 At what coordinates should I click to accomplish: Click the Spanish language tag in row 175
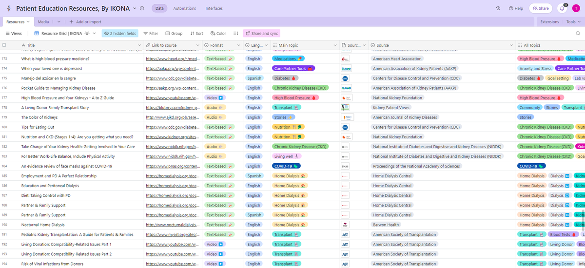pyautogui.click(x=254, y=78)
